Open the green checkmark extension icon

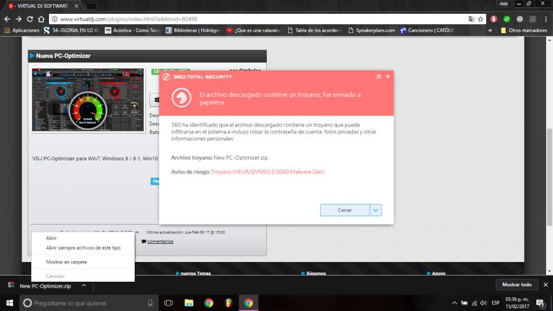pyautogui.click(x=507, y=19)
